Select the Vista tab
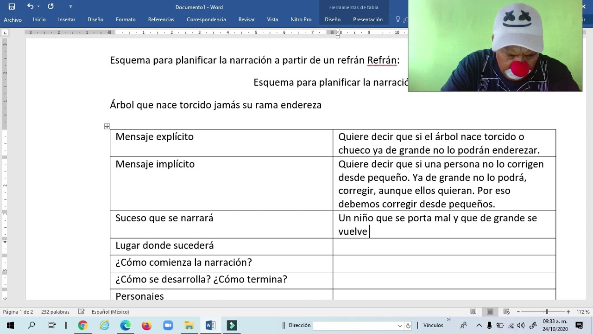 (272, 19)
